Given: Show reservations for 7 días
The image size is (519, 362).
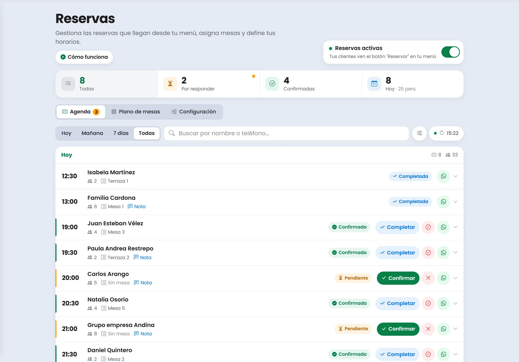Looking at the screenshot, I should tap(121, 133).
